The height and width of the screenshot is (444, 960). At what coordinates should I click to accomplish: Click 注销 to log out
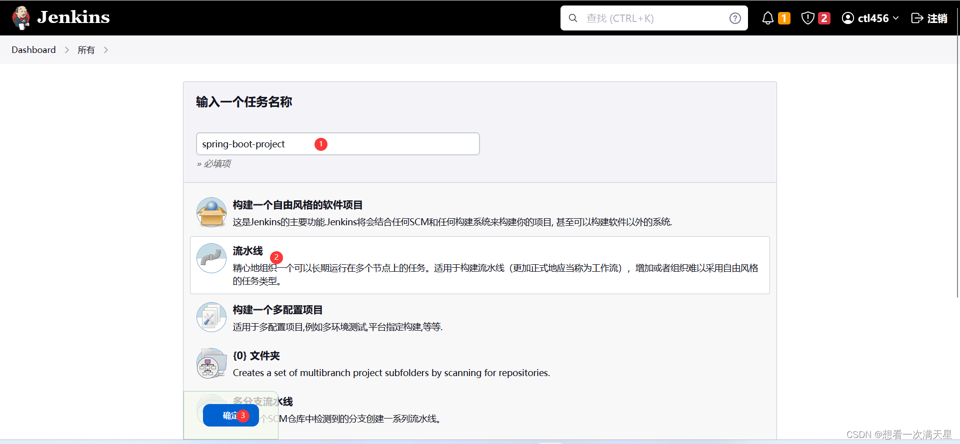coord(937,18)
